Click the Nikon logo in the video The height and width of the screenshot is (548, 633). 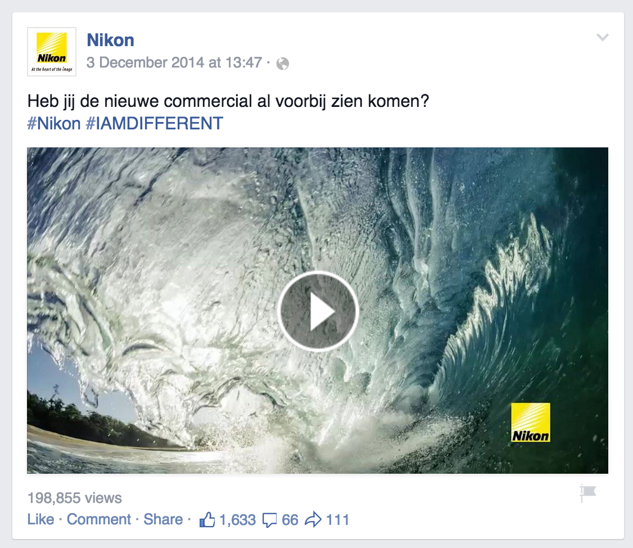531,423
